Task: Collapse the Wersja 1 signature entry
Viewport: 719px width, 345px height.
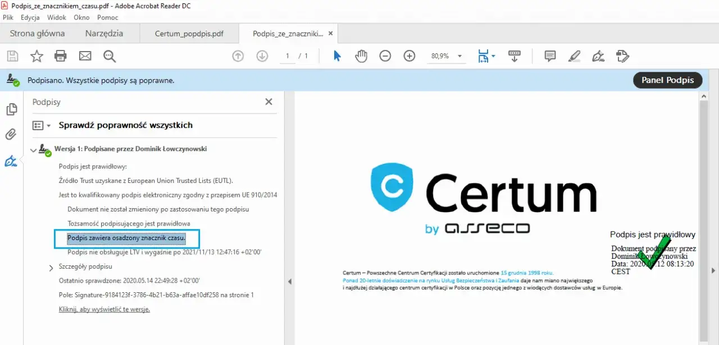Action: click(x=34, y=150)
